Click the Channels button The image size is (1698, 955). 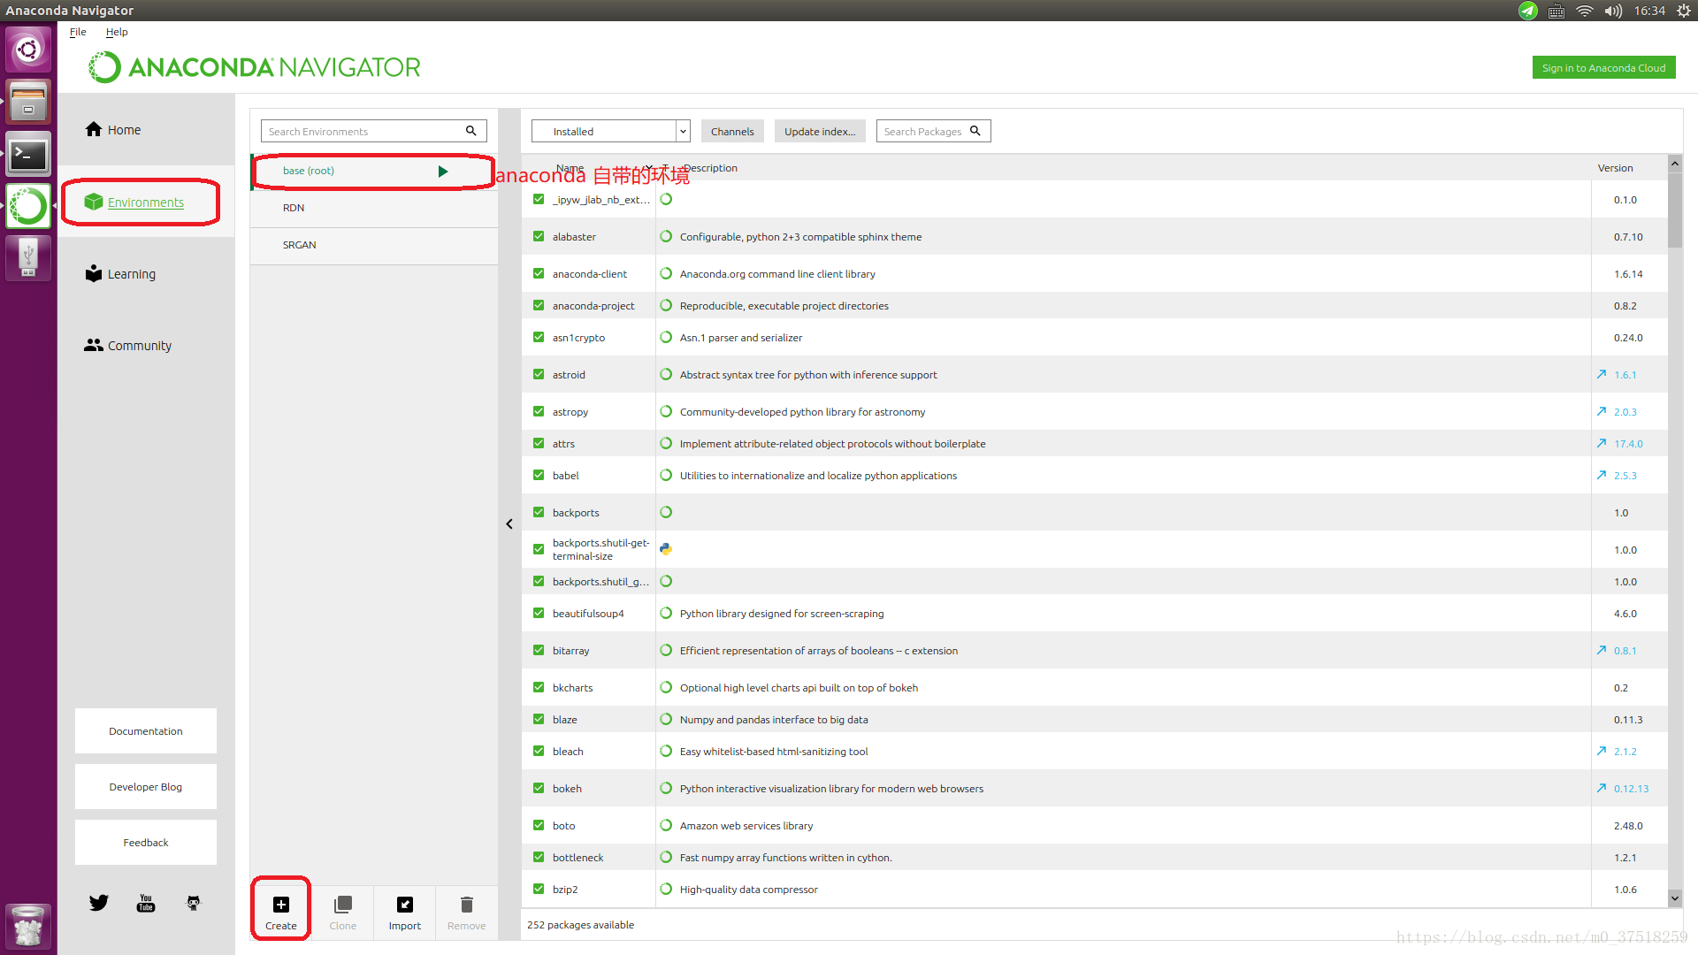732,131
